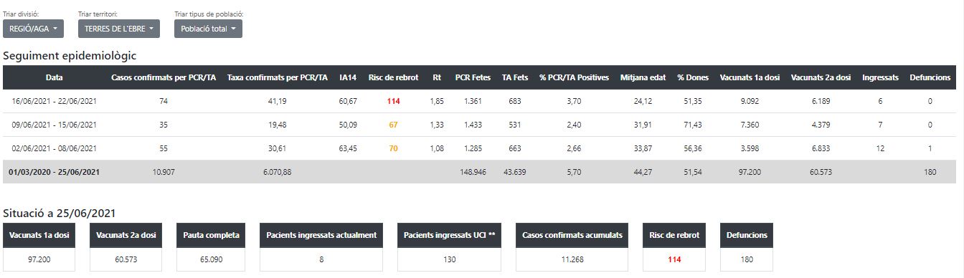Viewport: 964px width, 278px height.
Task: Select the 02/06/2021 - 08/06/2021 row
Action: coord(479,148)
